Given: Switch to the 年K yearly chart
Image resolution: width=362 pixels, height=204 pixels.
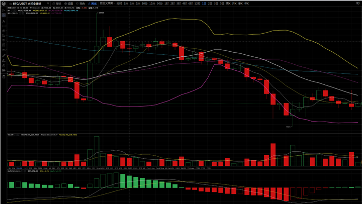Looking at the screenshot, I should pyautogui.click(x=247, y=4).
